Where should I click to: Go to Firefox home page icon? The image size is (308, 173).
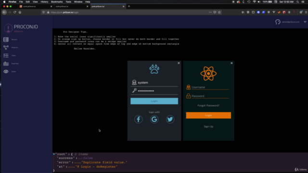pyautogui.click(x=20, y=12)
